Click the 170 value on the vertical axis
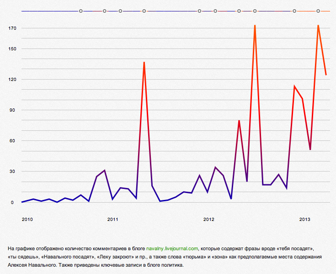Screen dimensions: 336x274 click(x=12, y=28)
